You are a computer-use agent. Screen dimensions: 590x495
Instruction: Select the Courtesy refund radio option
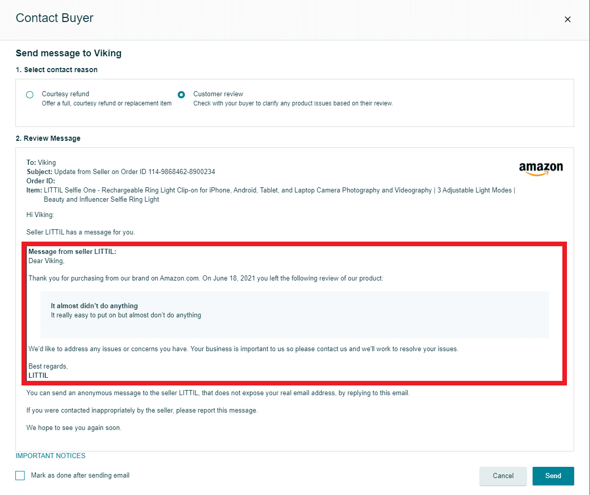click(30, 94)
